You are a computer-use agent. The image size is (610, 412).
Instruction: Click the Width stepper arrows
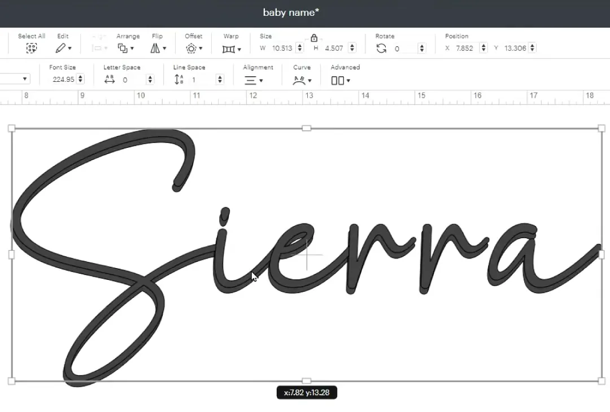pos(299,48)
